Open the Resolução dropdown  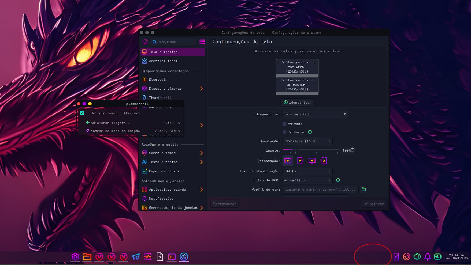pos(307,141)
